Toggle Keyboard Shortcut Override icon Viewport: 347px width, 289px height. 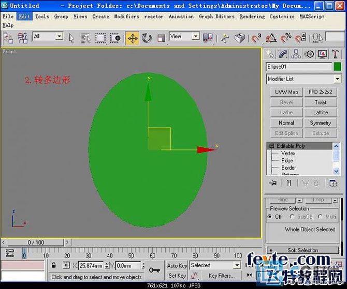coord(240,38)
